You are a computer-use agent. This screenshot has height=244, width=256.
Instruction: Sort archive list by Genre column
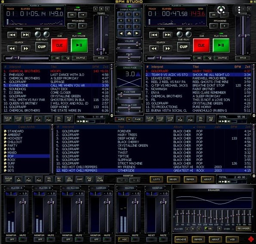click(201, 127)
